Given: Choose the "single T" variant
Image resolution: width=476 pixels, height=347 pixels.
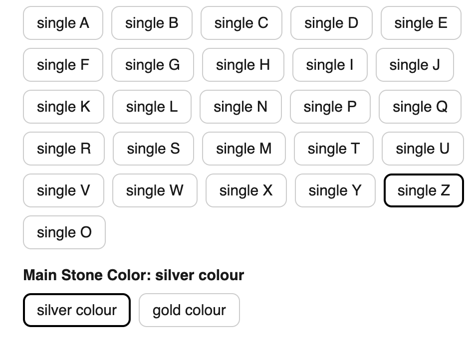Looking at the screenshot, I should (333, 149).
